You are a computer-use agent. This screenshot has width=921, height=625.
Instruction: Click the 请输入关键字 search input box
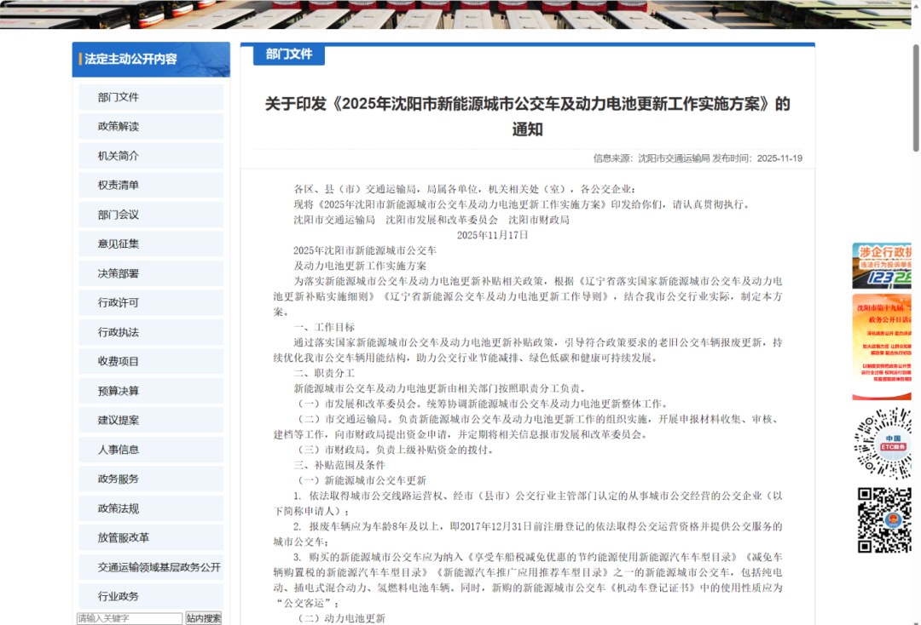[128, 619]
